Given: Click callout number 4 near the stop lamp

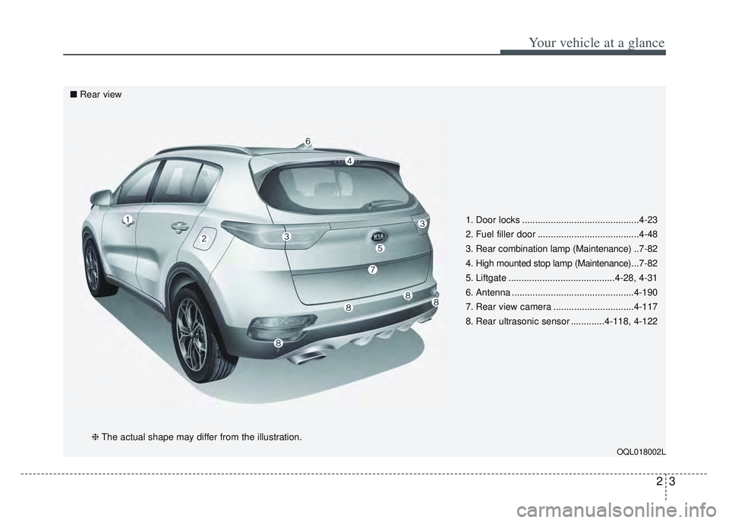Looking at the screenshot, I should (349, 161).
